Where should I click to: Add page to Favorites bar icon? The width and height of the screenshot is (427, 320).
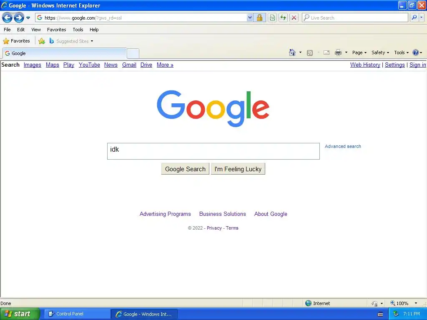(x=42, y=41)
